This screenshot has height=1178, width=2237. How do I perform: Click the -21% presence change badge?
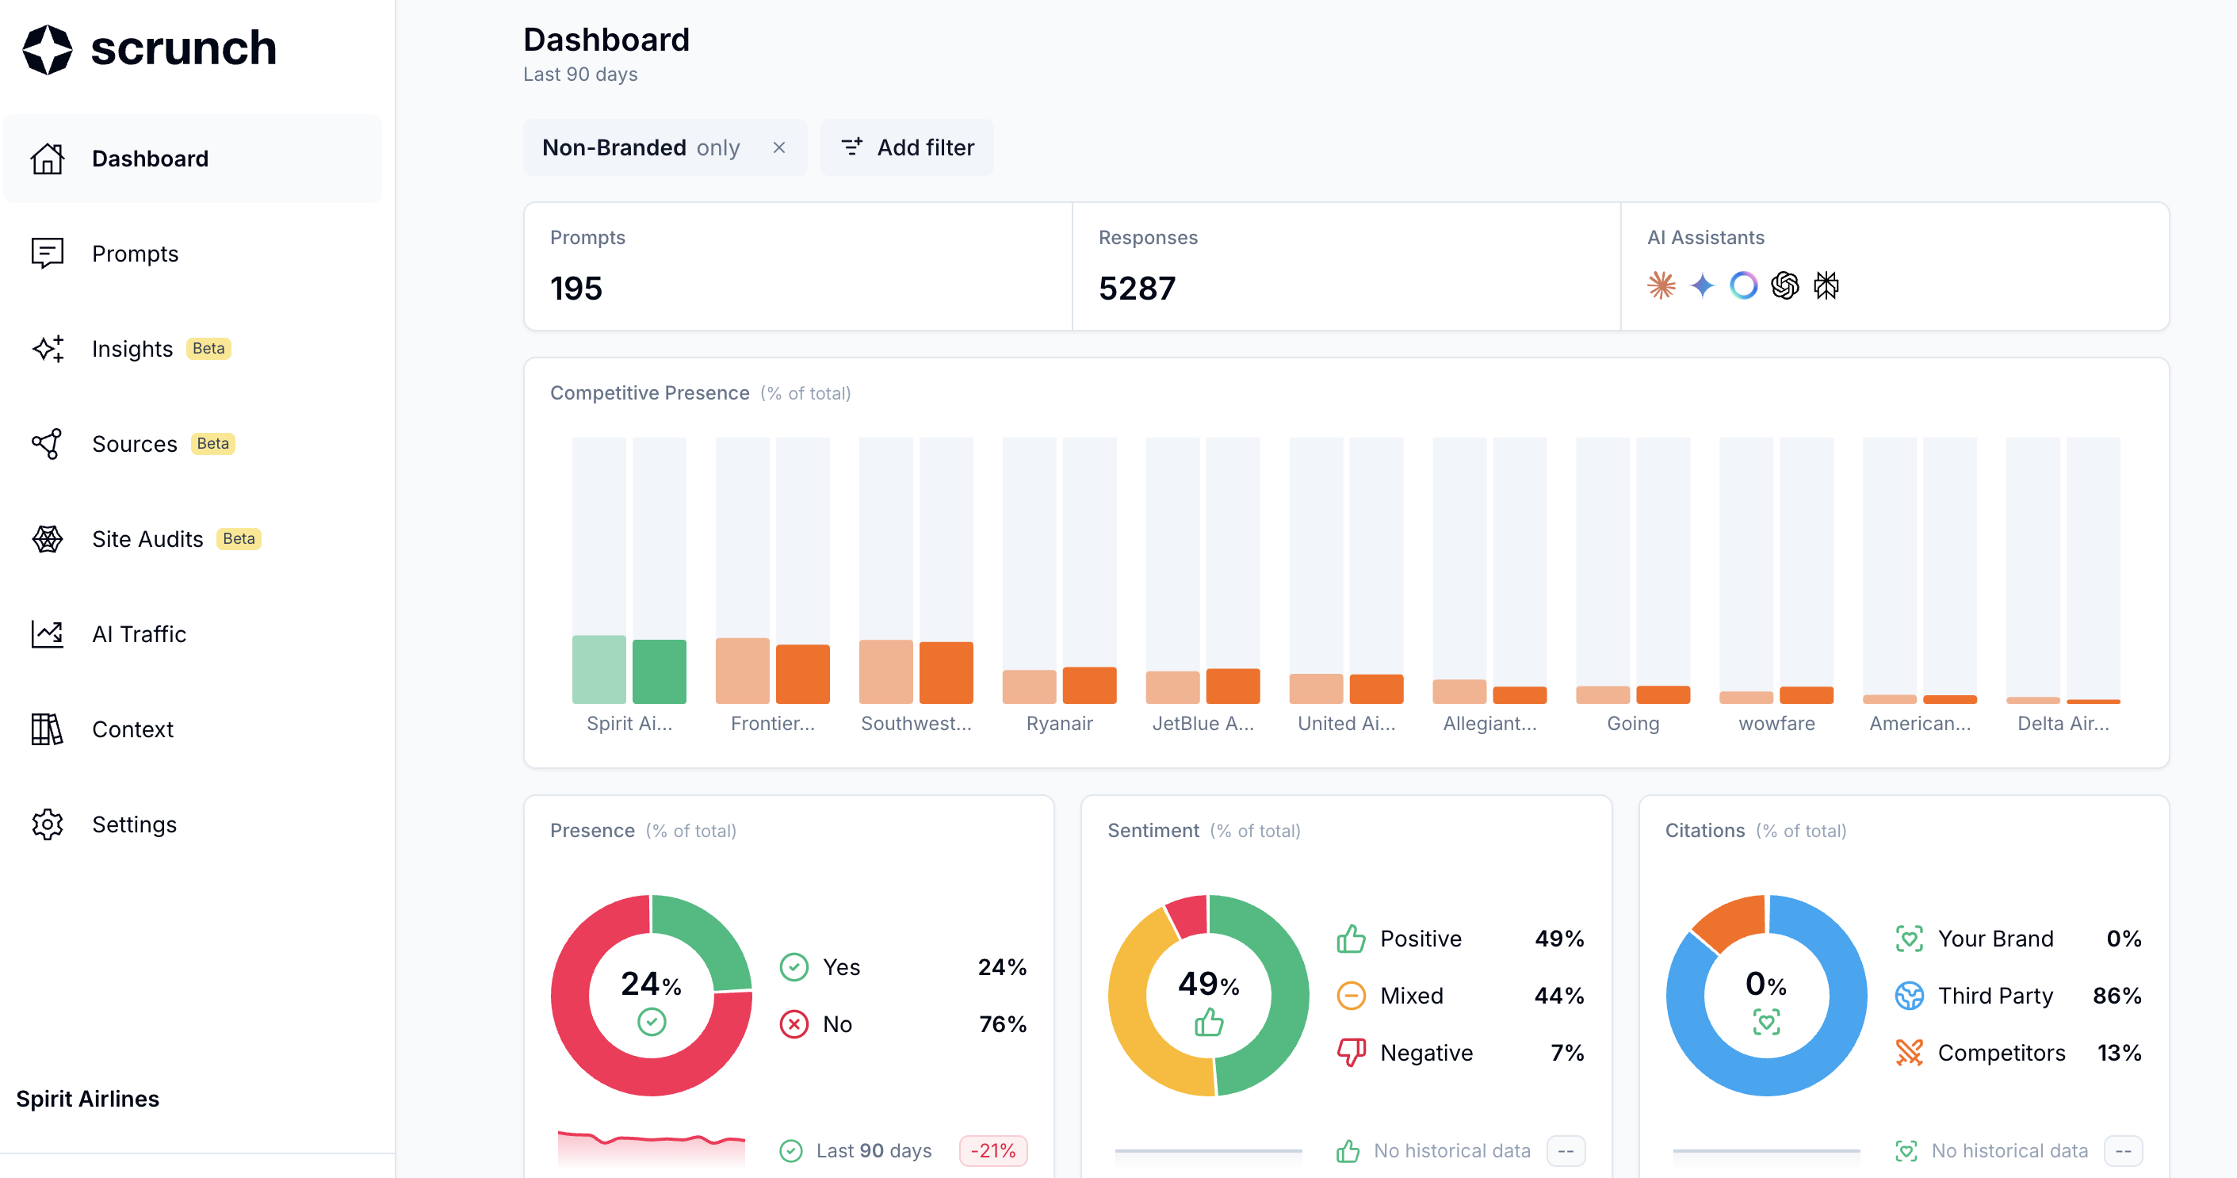pos(992,1150)
